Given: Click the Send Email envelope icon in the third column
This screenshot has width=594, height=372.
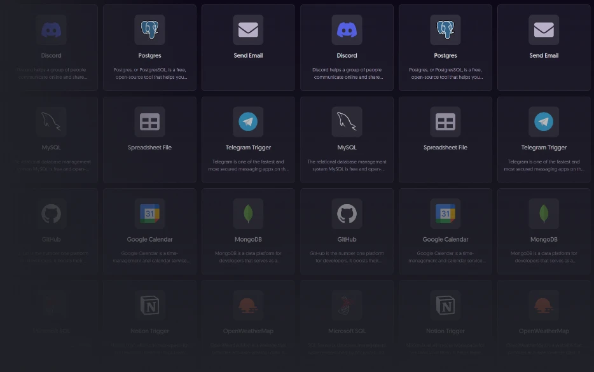Looking at the screenshot, I should pyautogui.click(x=248, y=30).
